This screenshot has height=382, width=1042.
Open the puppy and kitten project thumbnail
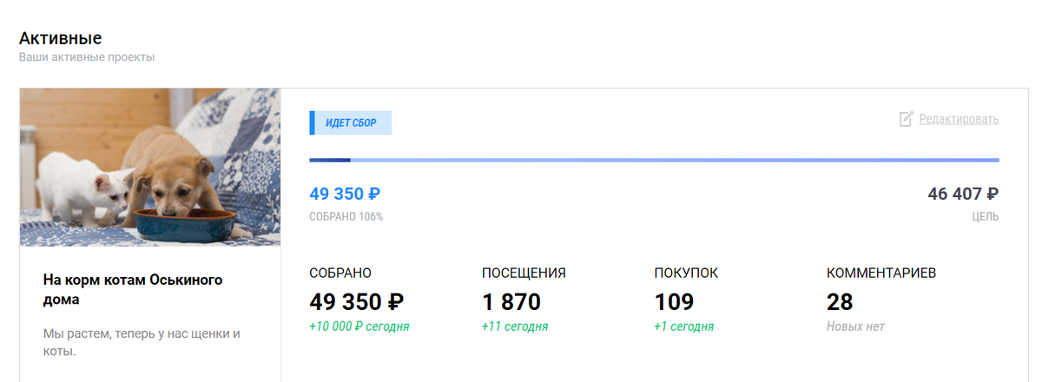150,168
